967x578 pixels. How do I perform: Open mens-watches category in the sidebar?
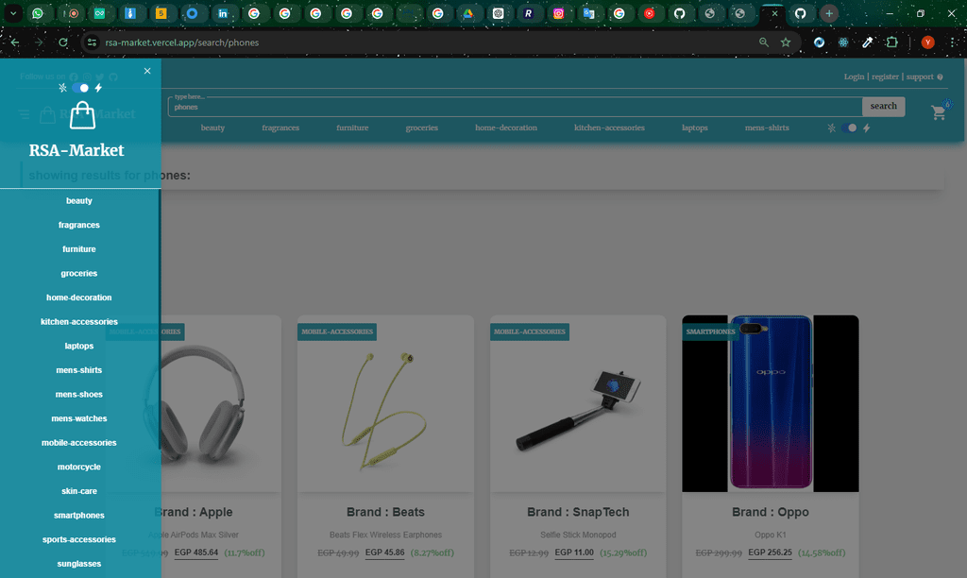tap(79, 418)
